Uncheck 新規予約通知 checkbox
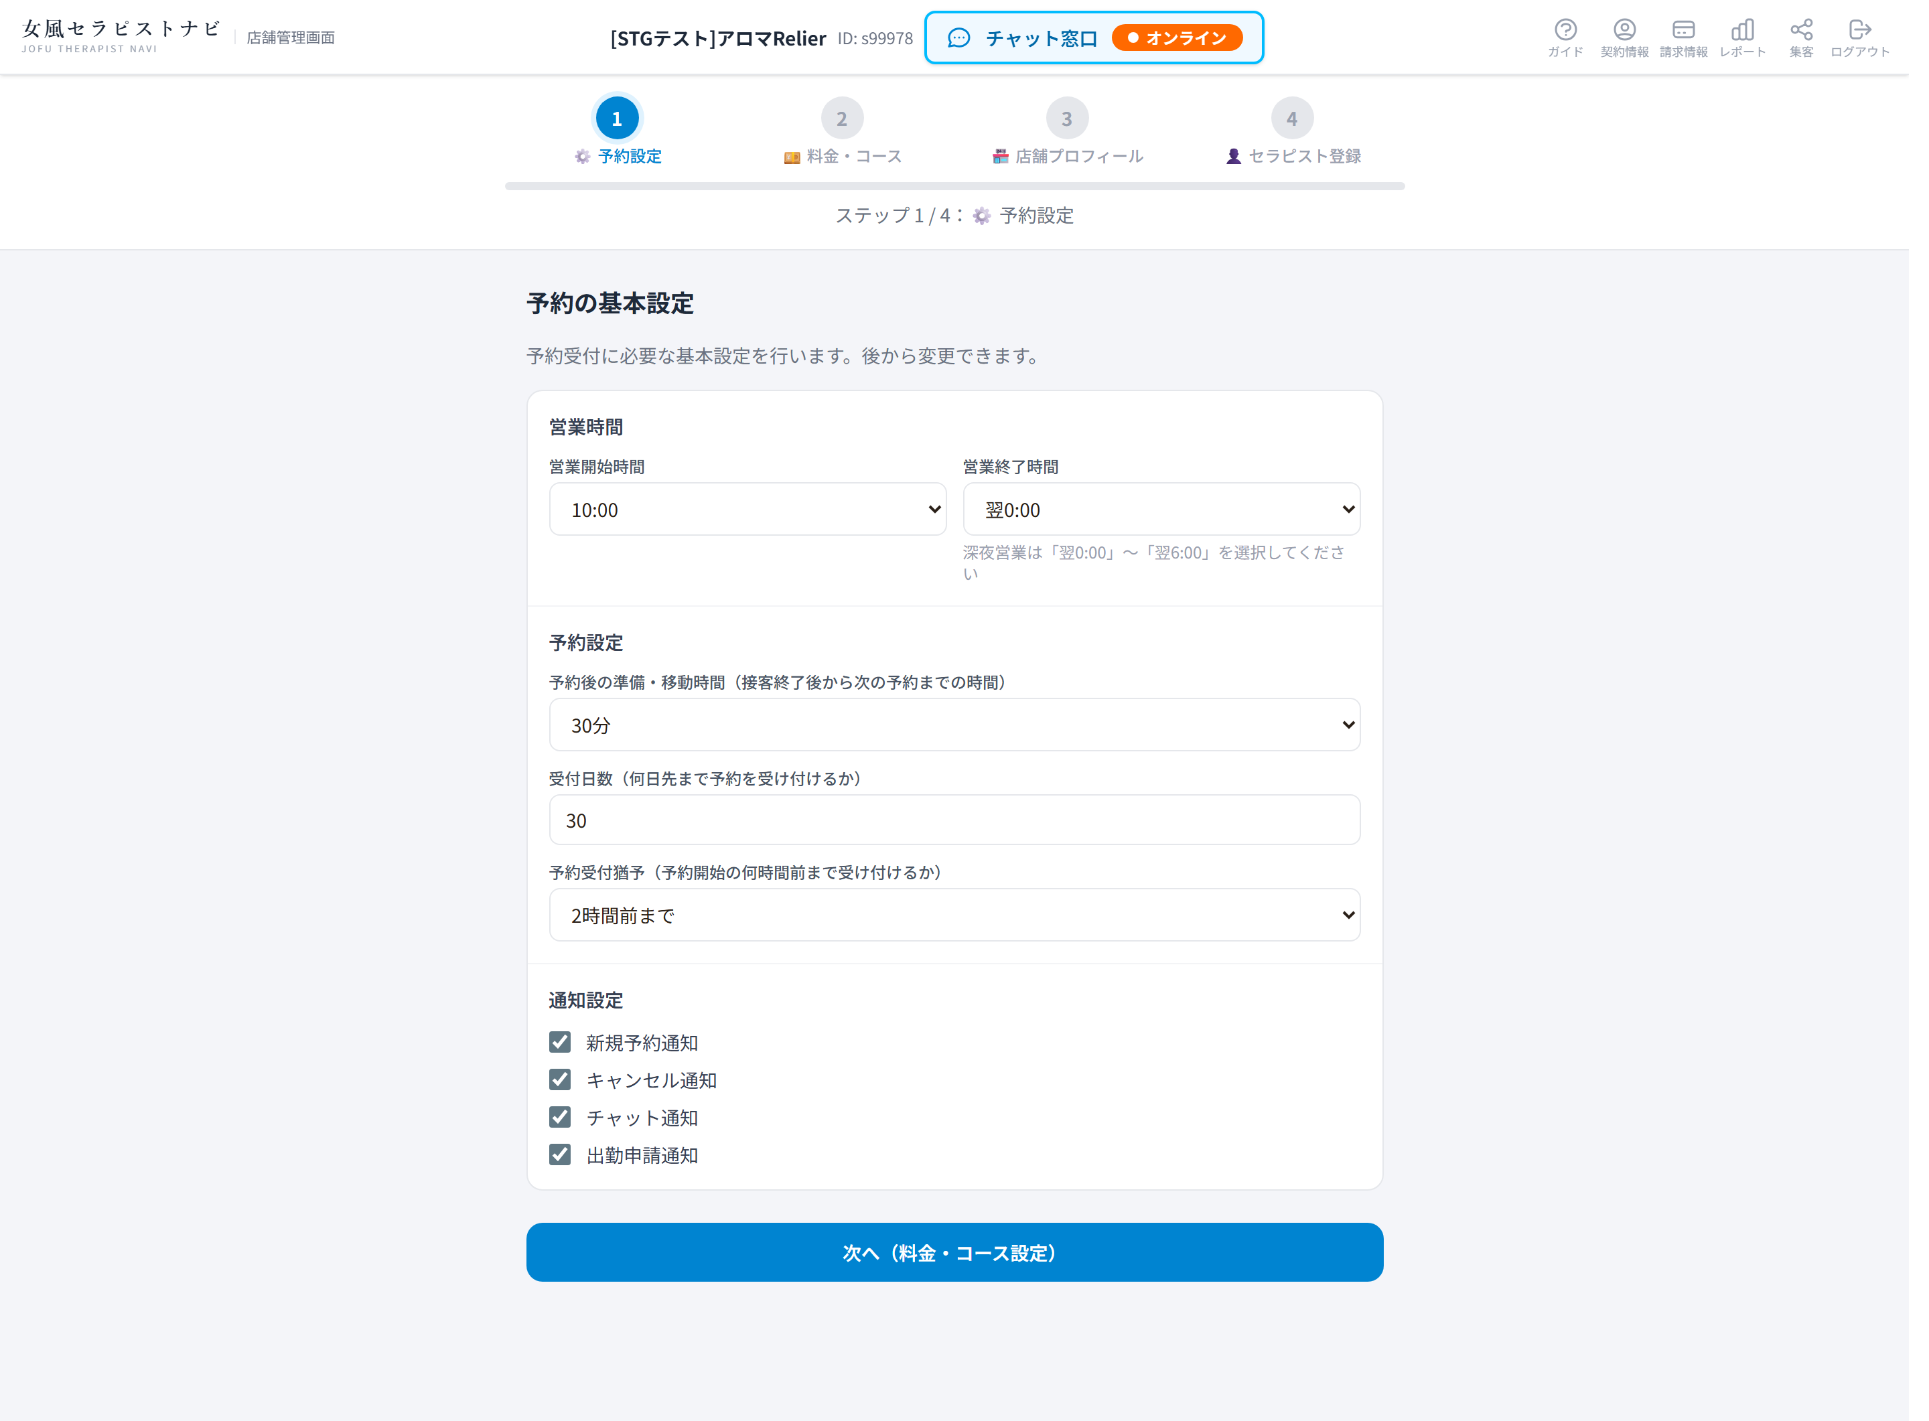1929x1421 pixels. tap(560, 1043)
